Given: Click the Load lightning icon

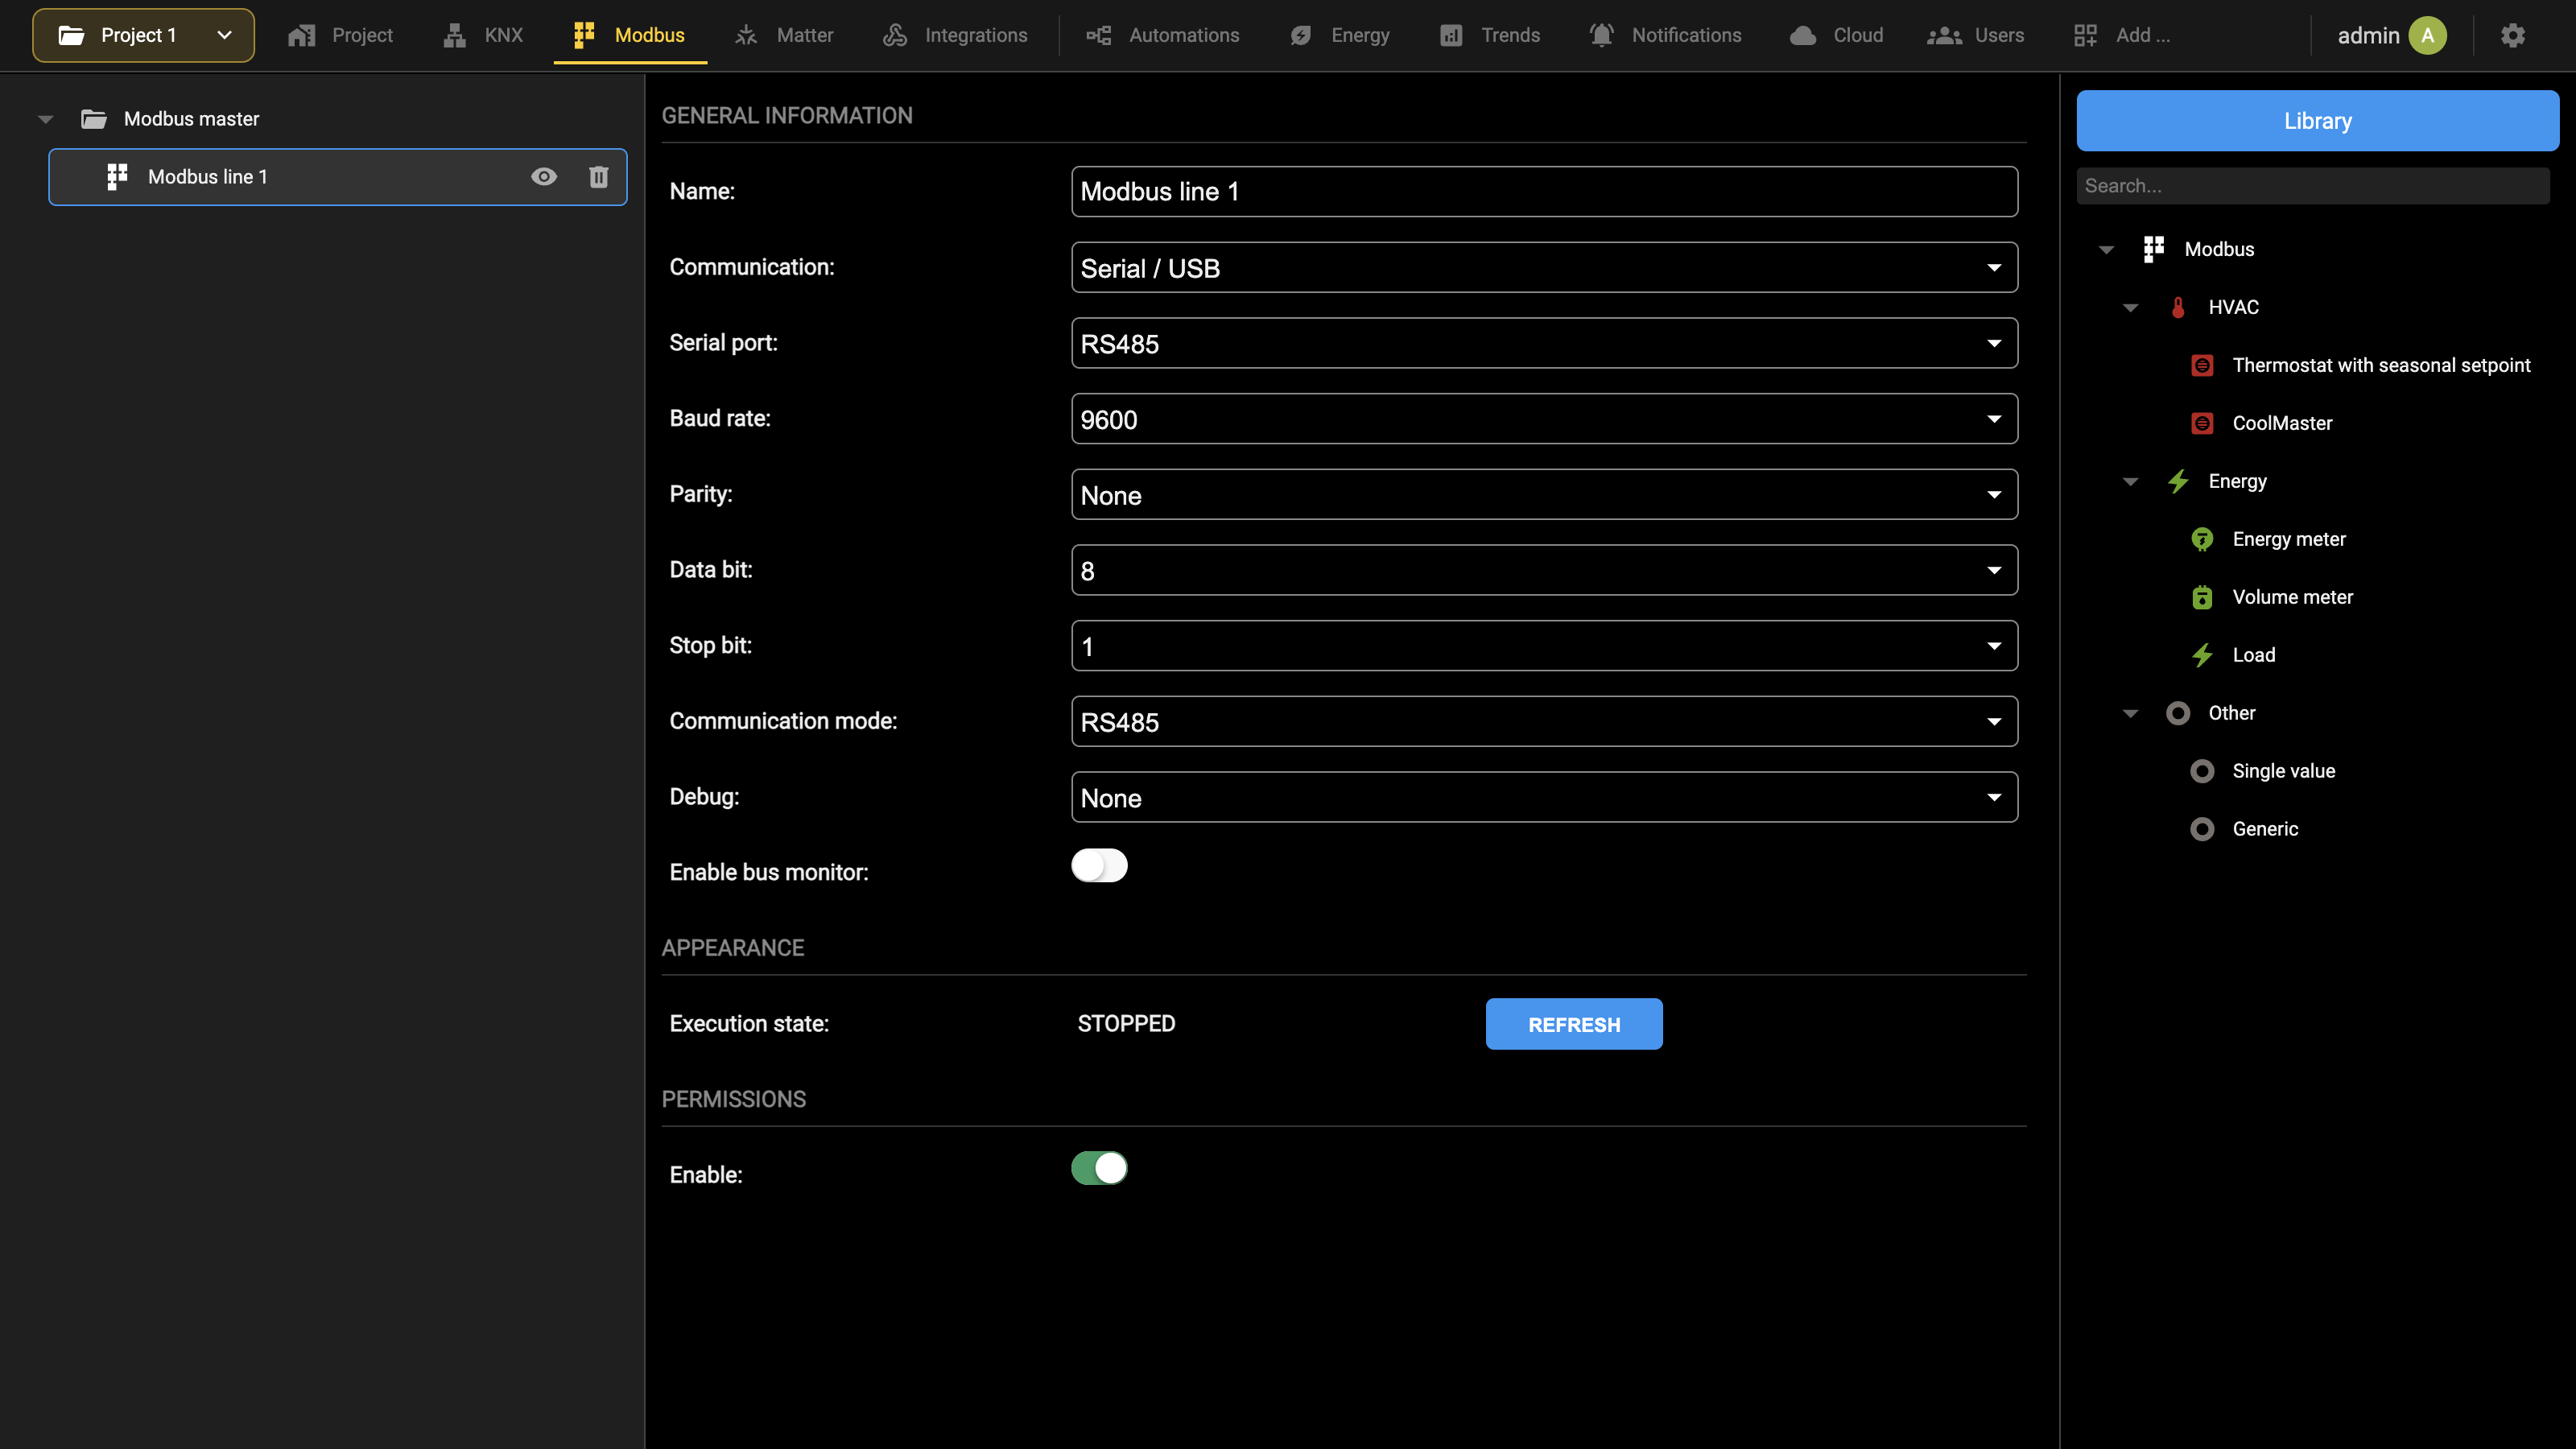Looking at the screenshot, I should 2202,655.
